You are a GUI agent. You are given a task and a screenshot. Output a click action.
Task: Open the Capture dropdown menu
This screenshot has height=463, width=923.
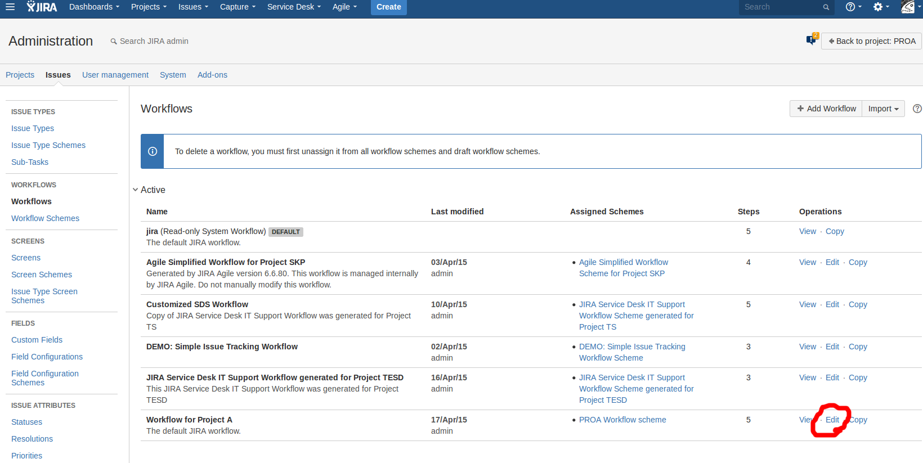(x=238, y=7)
